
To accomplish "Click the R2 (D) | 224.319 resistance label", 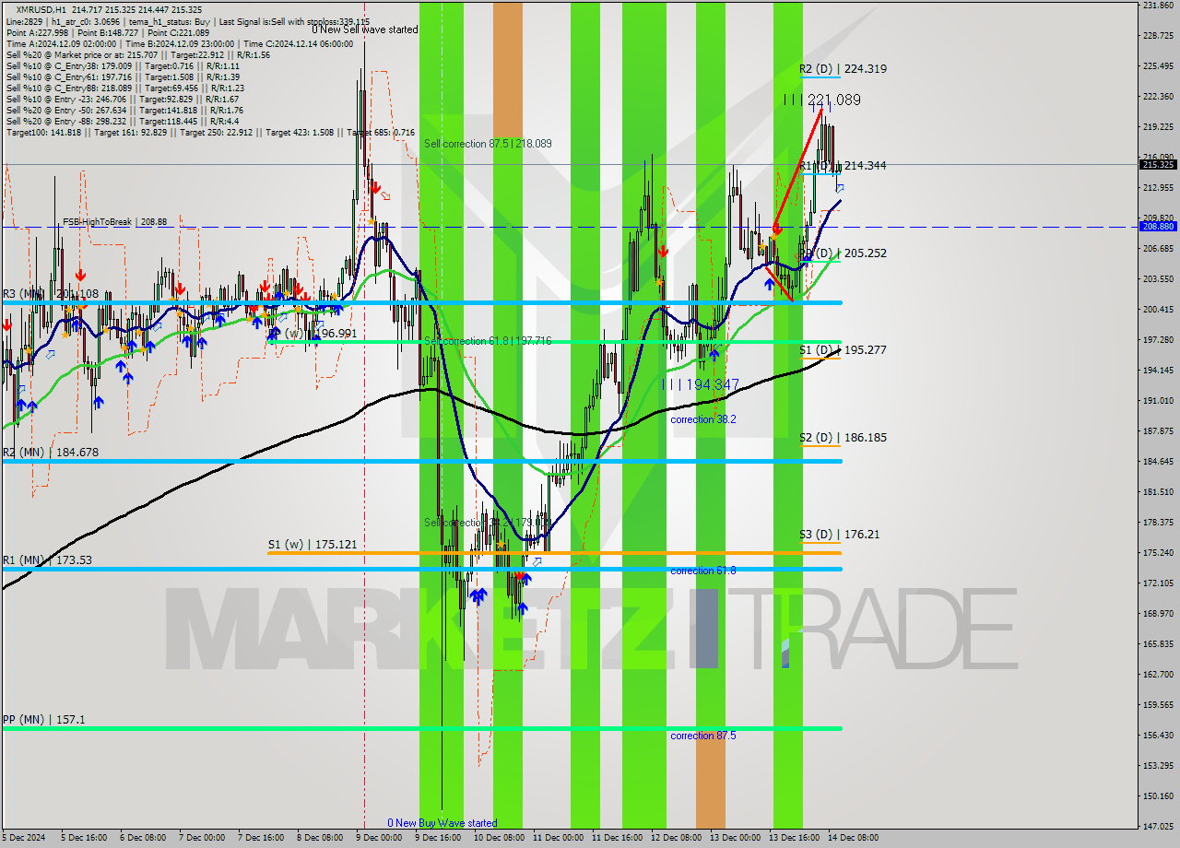I will [x=843, y=69].
